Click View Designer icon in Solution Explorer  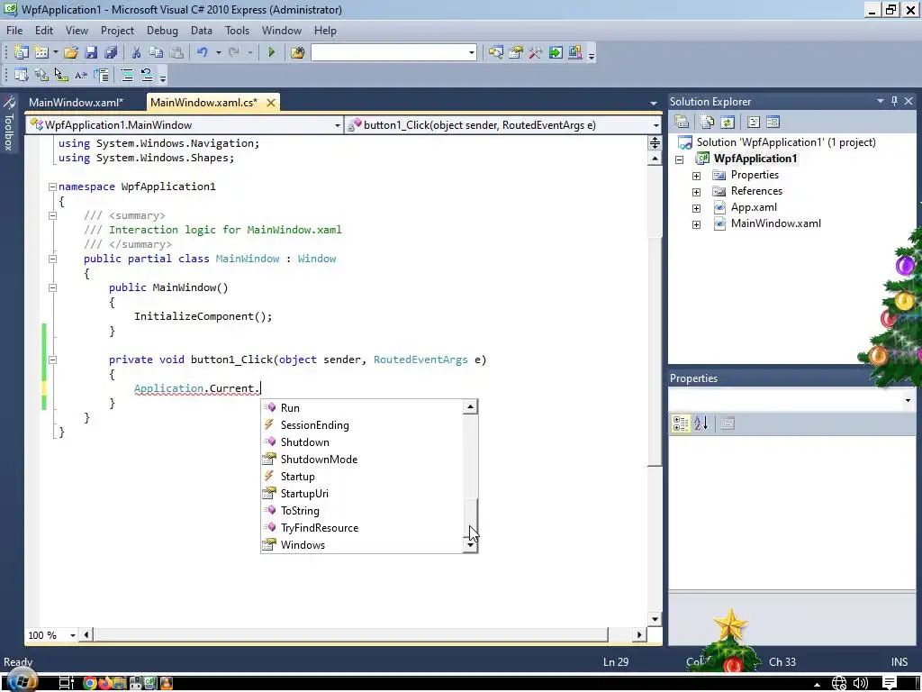coord(773,122)
